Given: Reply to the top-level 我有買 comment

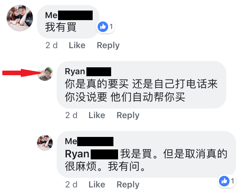Looking at the screenshot, I should pos(108,46).
